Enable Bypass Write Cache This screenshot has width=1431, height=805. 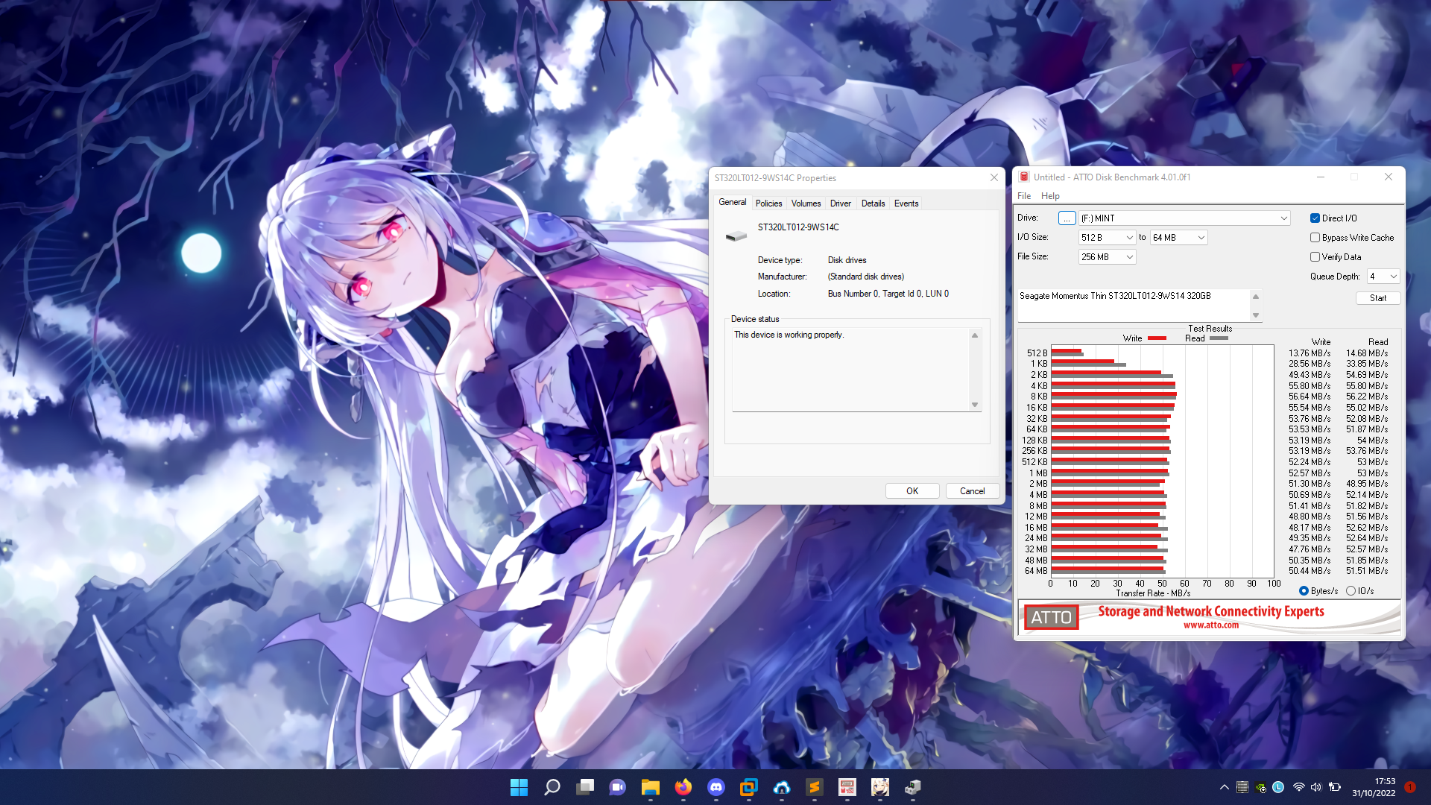1315,238
